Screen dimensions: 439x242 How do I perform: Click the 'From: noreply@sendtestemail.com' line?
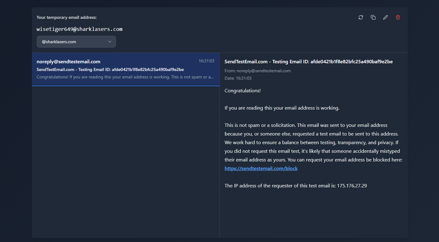(258, 71)
